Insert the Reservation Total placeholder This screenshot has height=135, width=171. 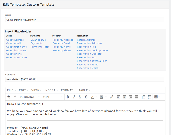(x=87, y=65)
